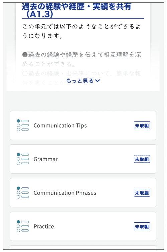
Task: Click the 未取組 badge on Practice
Action: coord(142,226)
